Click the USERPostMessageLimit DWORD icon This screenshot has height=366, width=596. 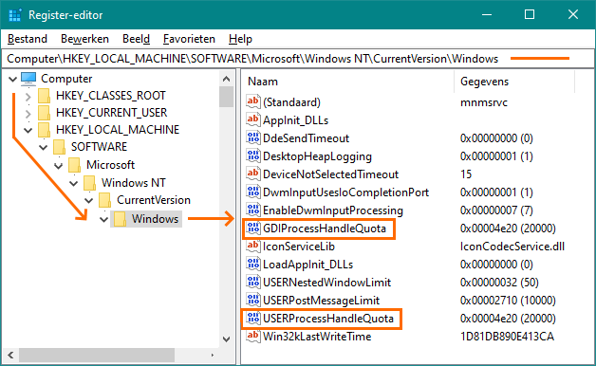pyautogui.click(x=253, y=300)
